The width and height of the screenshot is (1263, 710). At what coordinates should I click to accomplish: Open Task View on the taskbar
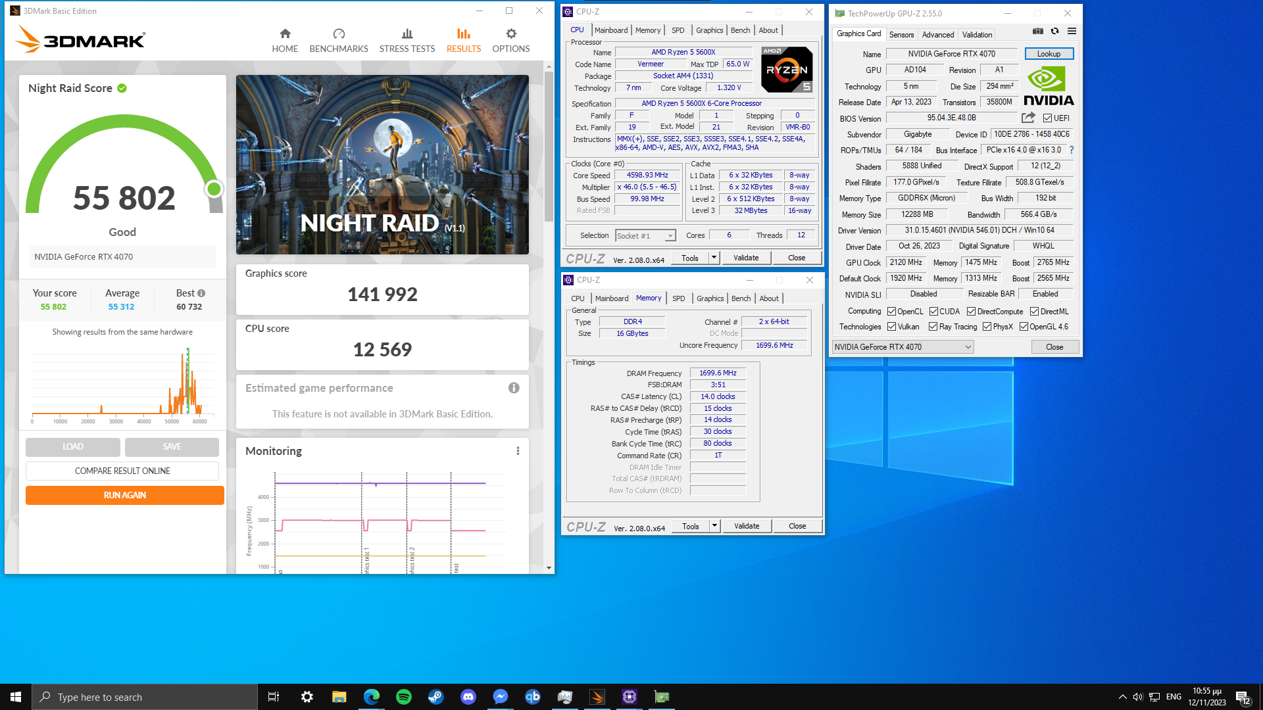coord(274,697)
